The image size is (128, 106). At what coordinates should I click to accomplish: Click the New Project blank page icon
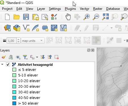coord(7,17)
